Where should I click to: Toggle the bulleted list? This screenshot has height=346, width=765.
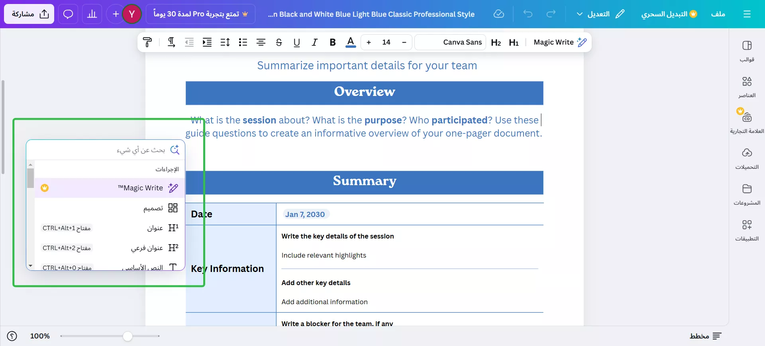pyautogui.click(x=243, y=42)
